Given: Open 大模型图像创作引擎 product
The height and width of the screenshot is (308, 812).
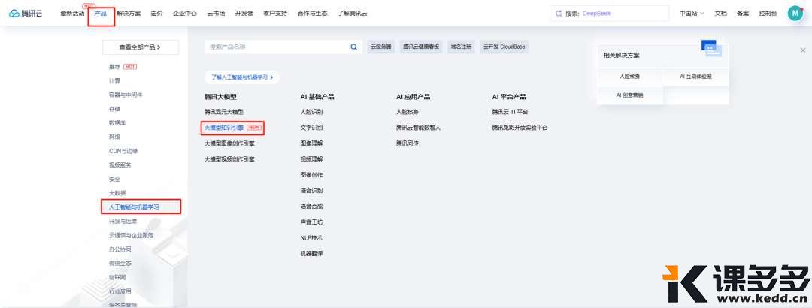Looking at the screenshot, I should (229, 143).
